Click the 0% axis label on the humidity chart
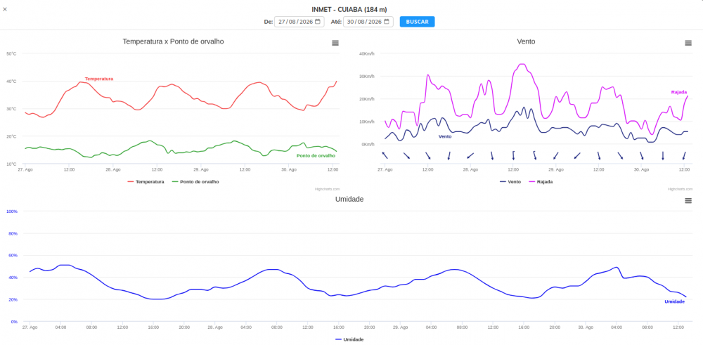 coord(14,322)
